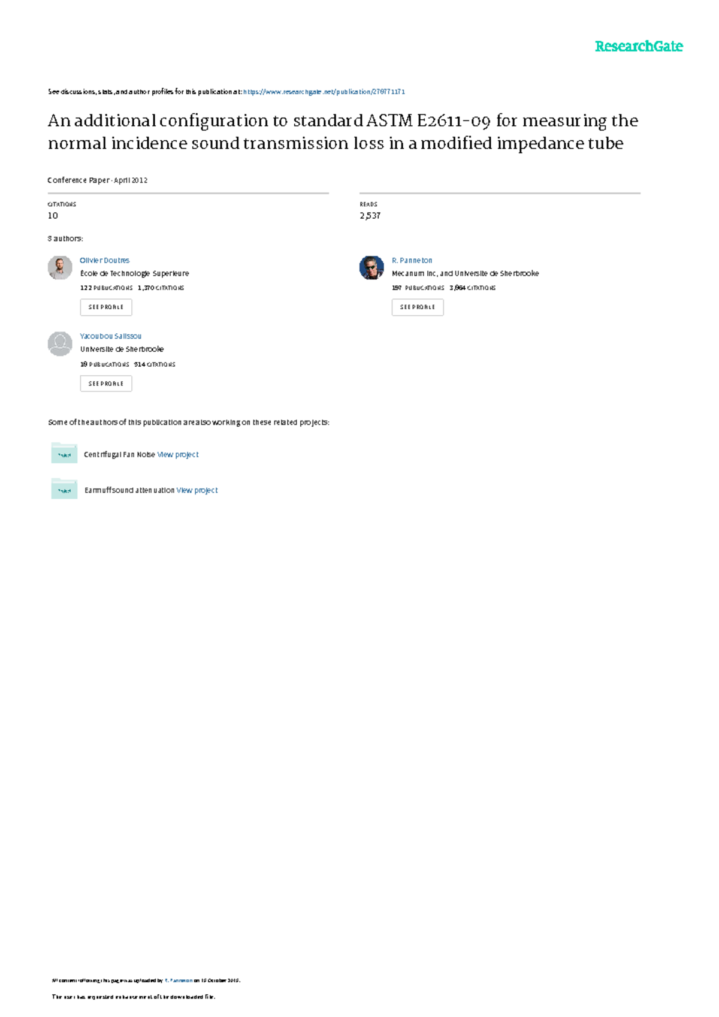Viewport: 719px width, 1017px height.
Task: Click the Centrifugal Fan Noise project folder icon
Action: 64,453
